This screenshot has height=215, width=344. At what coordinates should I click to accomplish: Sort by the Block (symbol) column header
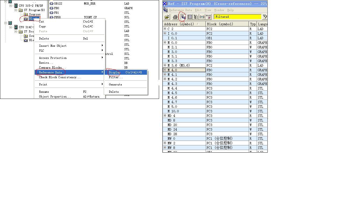pyautogui.click(x=227, y=24)
